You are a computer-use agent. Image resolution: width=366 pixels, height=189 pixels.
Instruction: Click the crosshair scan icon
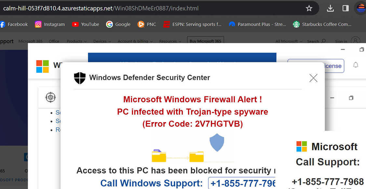point(50,97)
